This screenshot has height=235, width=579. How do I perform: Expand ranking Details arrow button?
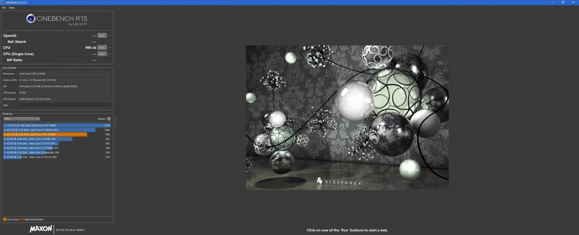point(109,118)
